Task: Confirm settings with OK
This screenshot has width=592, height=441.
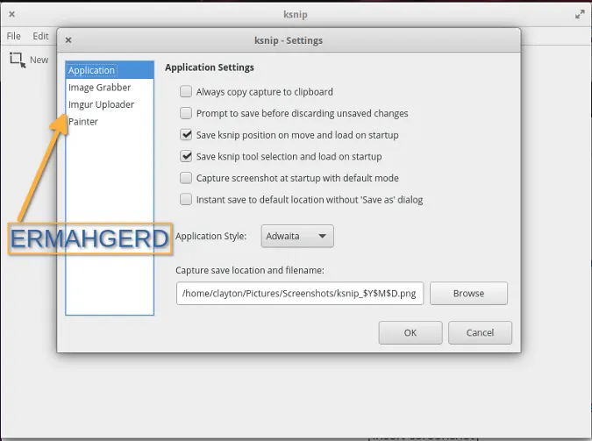Action: (x=410, y=332)
